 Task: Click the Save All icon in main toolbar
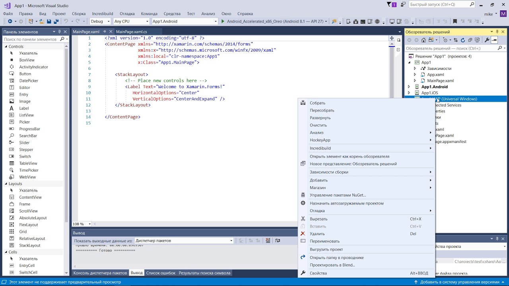click(x=56, y=21)
